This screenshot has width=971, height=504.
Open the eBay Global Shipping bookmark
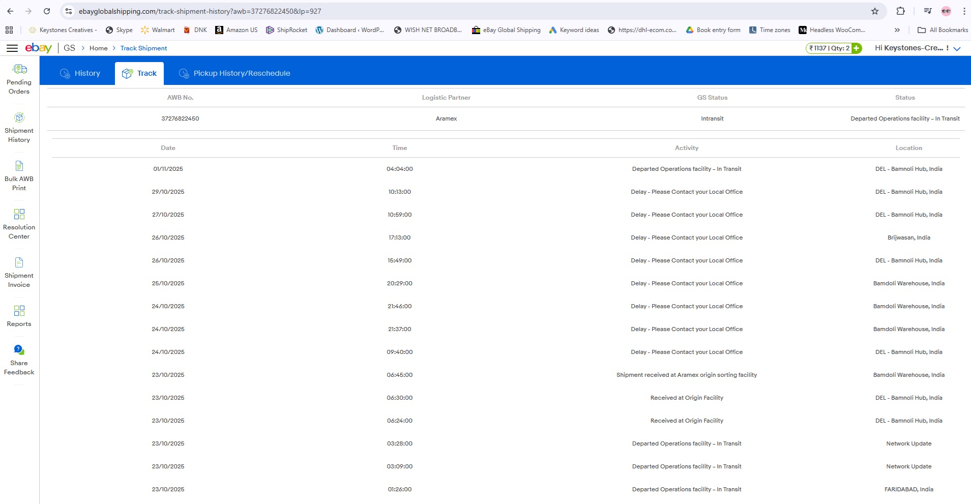pyautogui.click(x=506, y=30)
